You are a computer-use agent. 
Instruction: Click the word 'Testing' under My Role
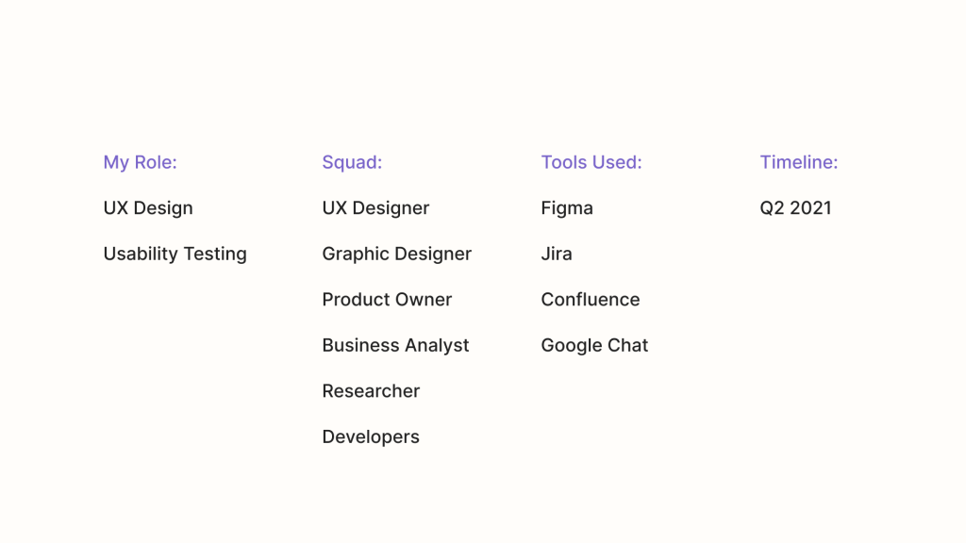click(x=215, y=255)
